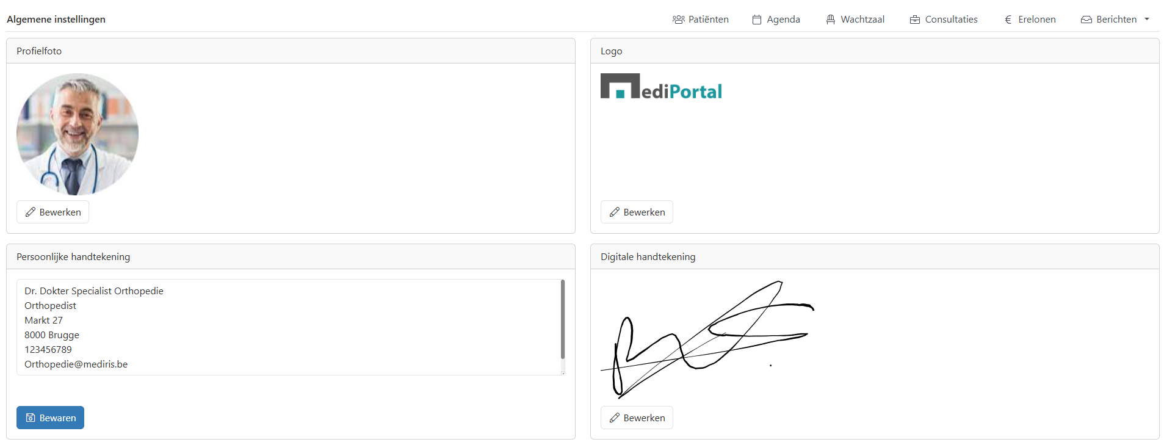
Task: Click the Consultaties briefcase icon
Action: [x=915, y=20]
